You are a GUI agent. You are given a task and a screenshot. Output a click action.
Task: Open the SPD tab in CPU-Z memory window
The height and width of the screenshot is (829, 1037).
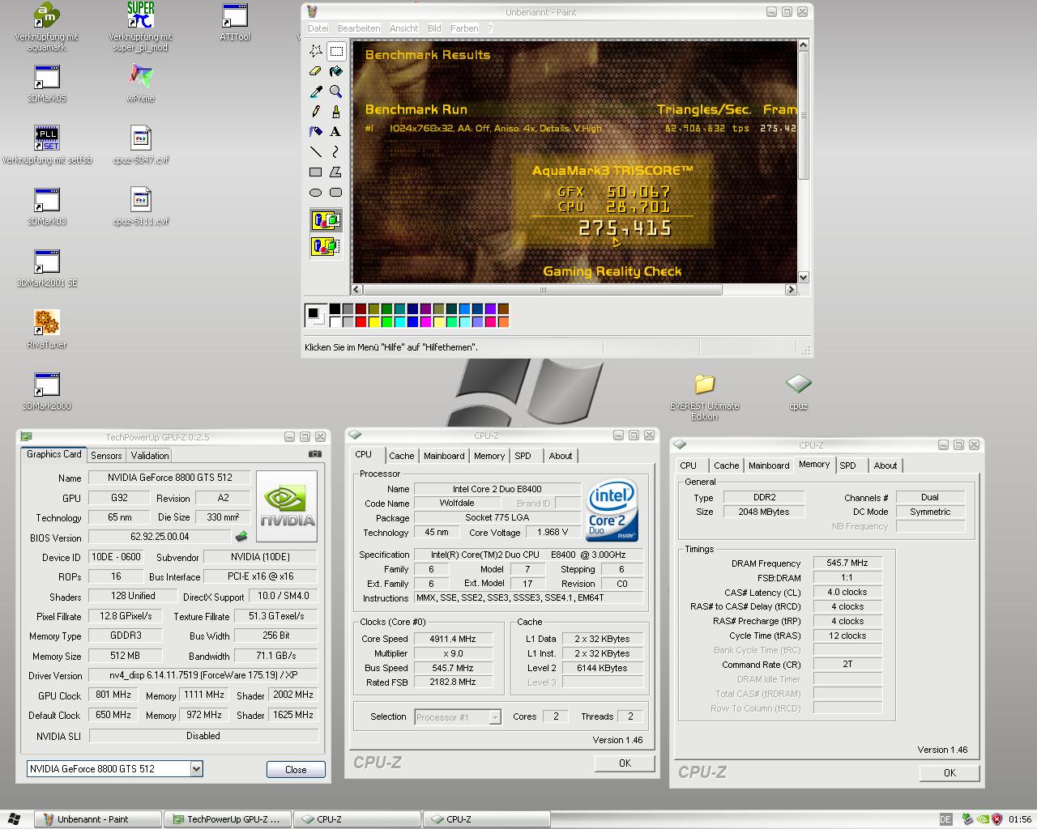[x=847, y=466]
